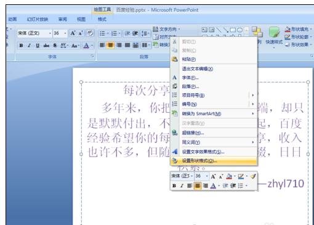Click Bold in mini toolbar
Screen dimensions: 314x225
pyautogui.click(x=174, y=186)
